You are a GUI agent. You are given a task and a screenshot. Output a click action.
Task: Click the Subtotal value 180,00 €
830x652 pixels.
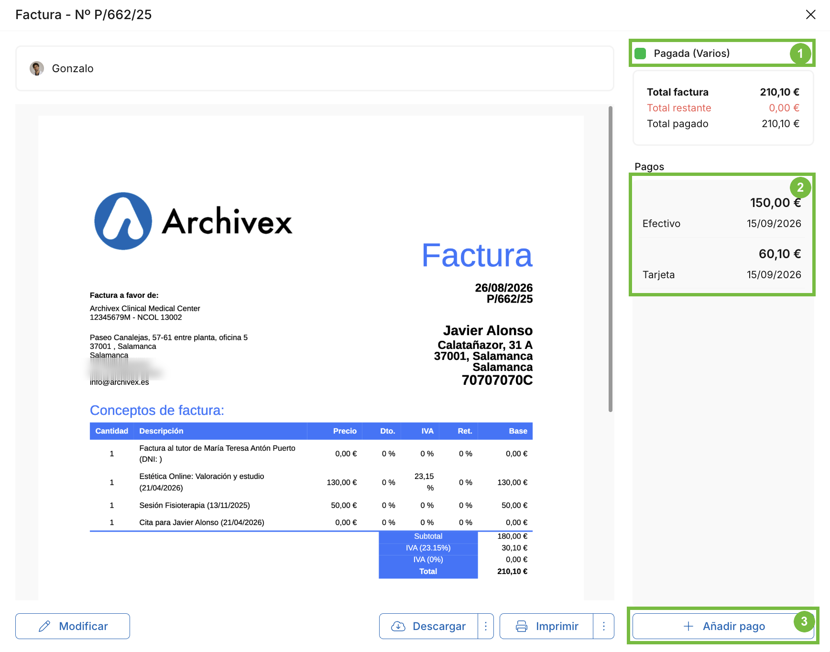click(512, 536)
